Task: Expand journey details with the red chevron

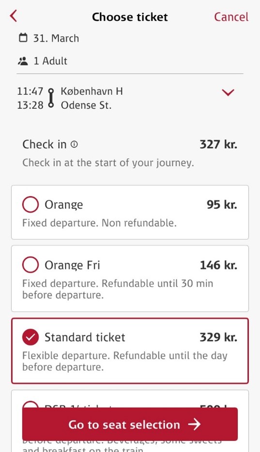Action: pos(228,92)
